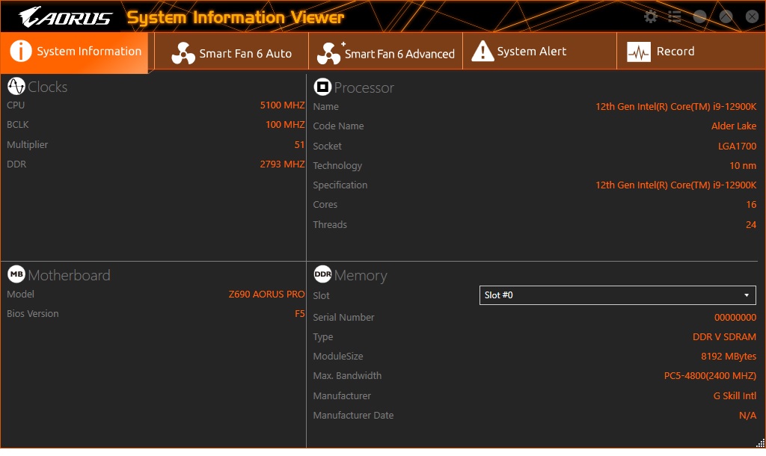Click the Processor section heading
Screen dimensions: 766x456
[x=364, y=88]
